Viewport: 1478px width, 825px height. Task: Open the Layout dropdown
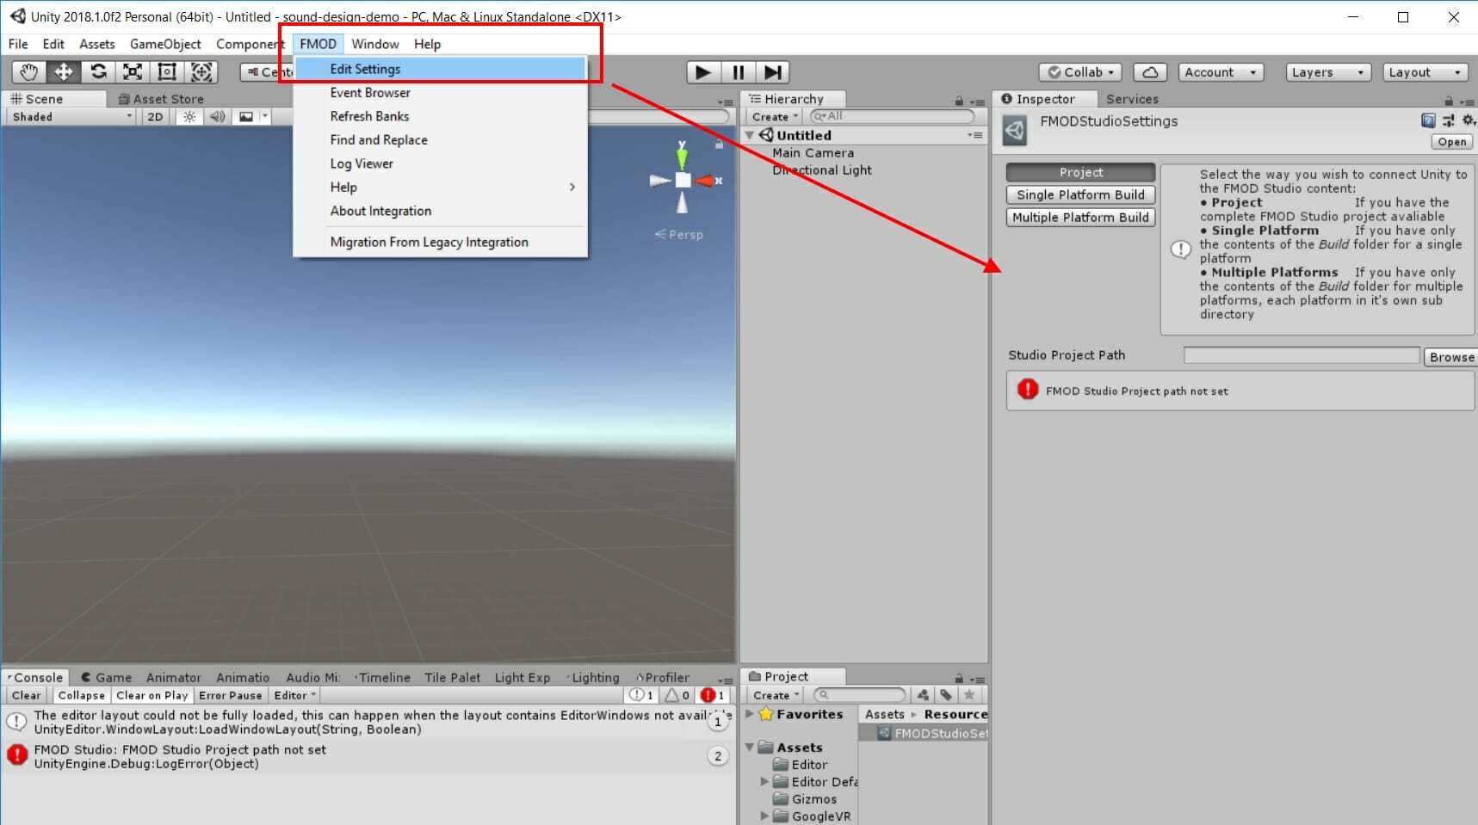[x=1424, y=72]
